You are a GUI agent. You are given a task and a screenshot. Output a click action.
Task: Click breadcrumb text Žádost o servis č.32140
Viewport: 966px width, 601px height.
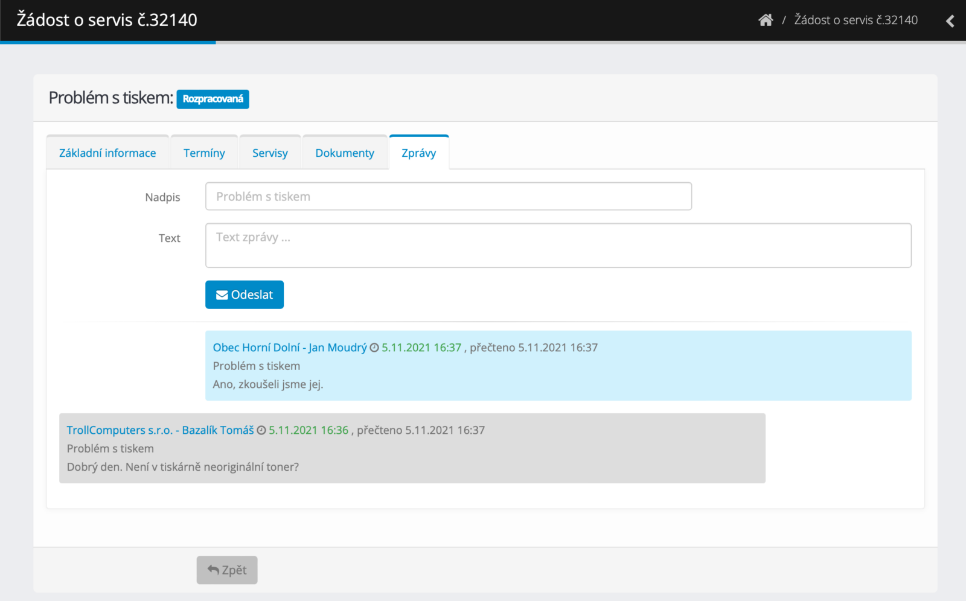(856, 20)
